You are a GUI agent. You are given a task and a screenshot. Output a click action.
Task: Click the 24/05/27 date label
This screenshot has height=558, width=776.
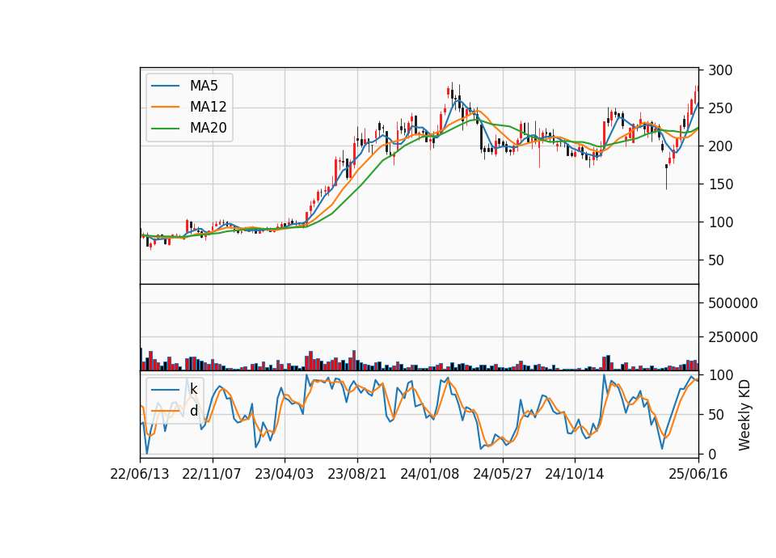click(x=502, y=475)
